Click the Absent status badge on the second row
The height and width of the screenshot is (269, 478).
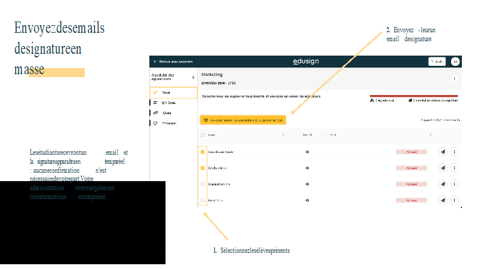click(411, 168)
